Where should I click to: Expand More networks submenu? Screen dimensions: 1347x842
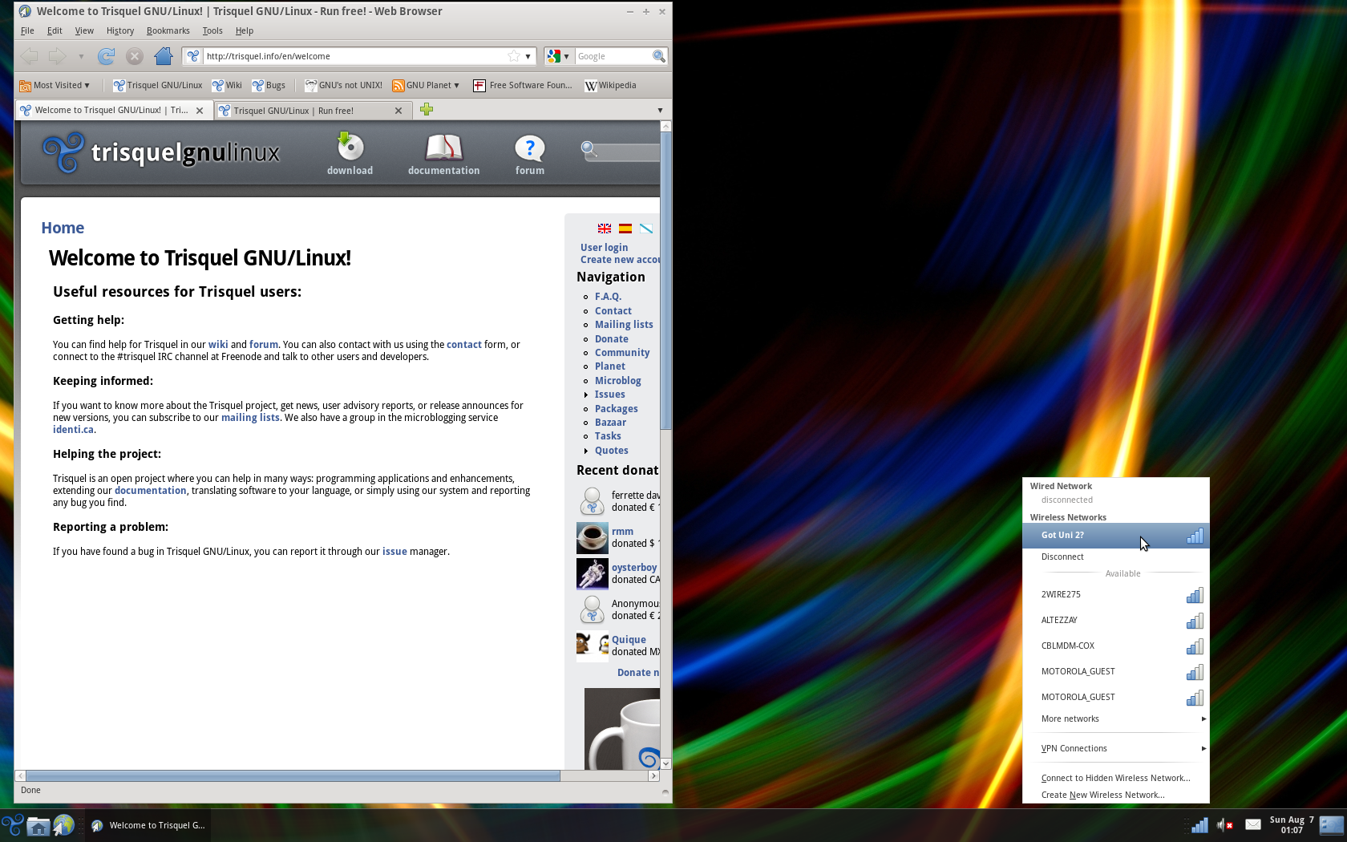tap(1115, 719)
